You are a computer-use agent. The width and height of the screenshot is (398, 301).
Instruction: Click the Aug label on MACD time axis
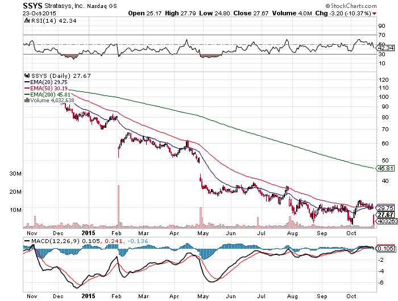[292, 296]
